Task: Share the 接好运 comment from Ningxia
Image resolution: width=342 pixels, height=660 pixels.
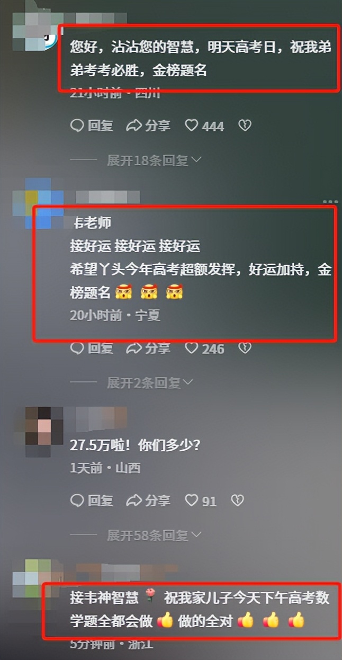Action: [148, 348]
